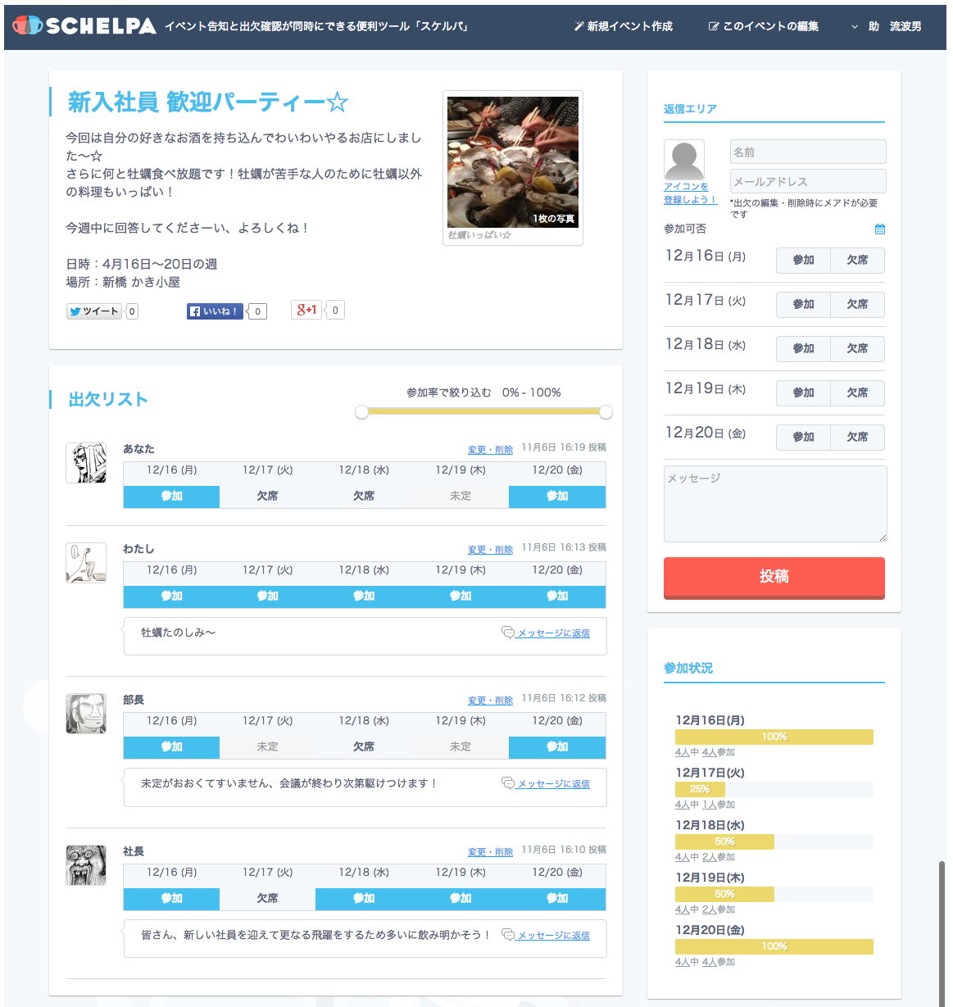Click the アイコンを登録しよう！ link
The image size is (953, 1007).
tap(689, 193)
